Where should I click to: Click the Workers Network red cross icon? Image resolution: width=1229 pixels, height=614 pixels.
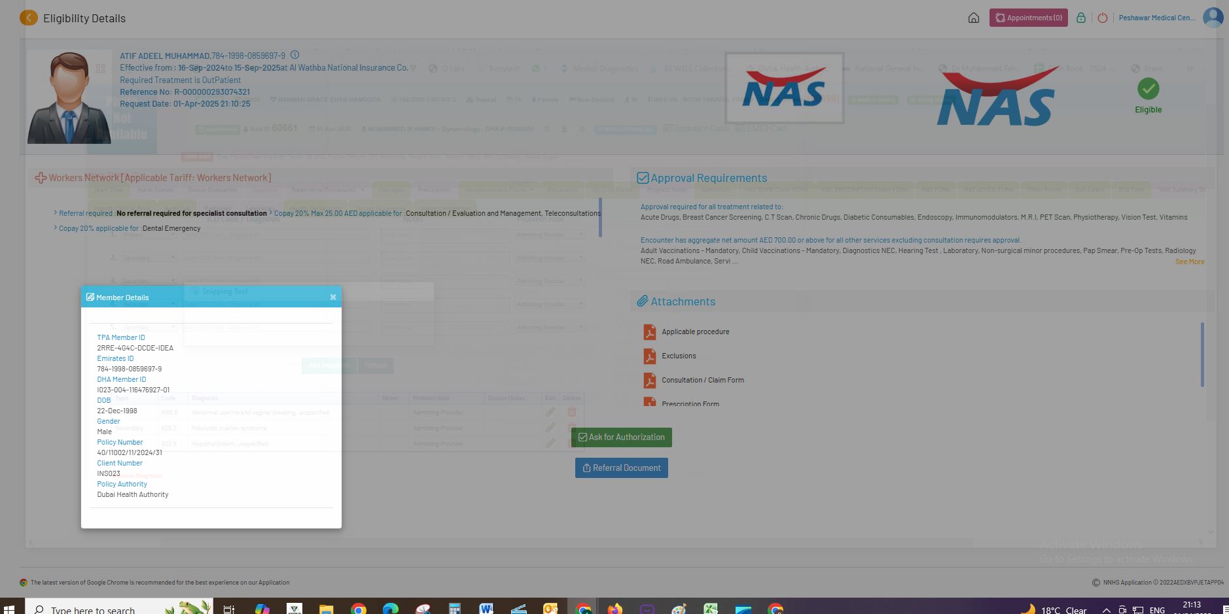click(41, 178)
